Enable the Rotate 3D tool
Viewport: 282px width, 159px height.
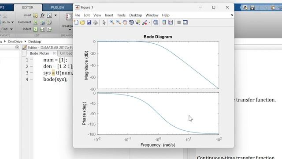131,23
